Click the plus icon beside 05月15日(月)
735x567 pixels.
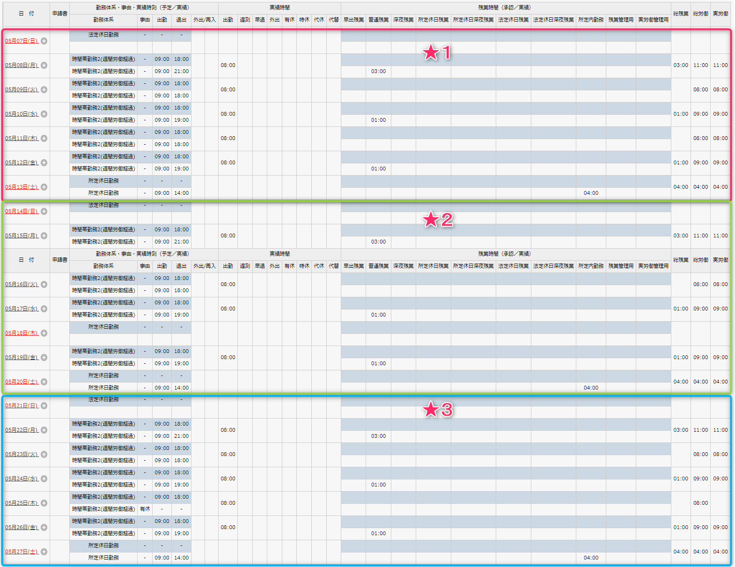44,236
